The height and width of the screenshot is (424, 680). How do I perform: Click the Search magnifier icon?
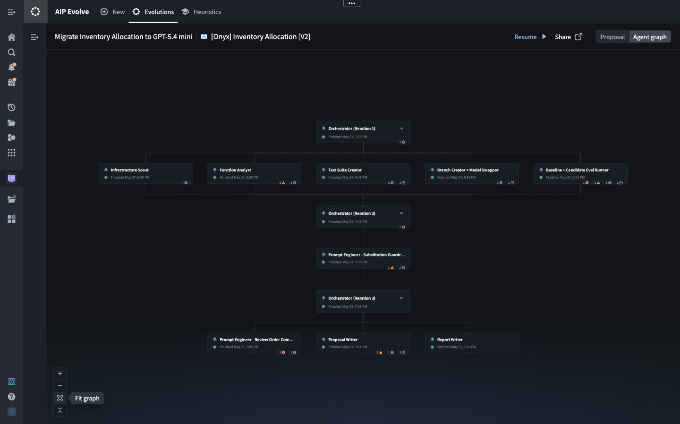point(11,52)
